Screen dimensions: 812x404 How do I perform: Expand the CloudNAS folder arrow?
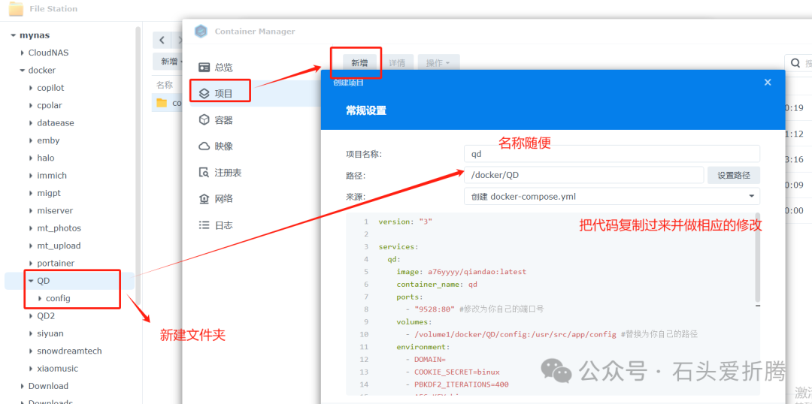pos(22,53)
